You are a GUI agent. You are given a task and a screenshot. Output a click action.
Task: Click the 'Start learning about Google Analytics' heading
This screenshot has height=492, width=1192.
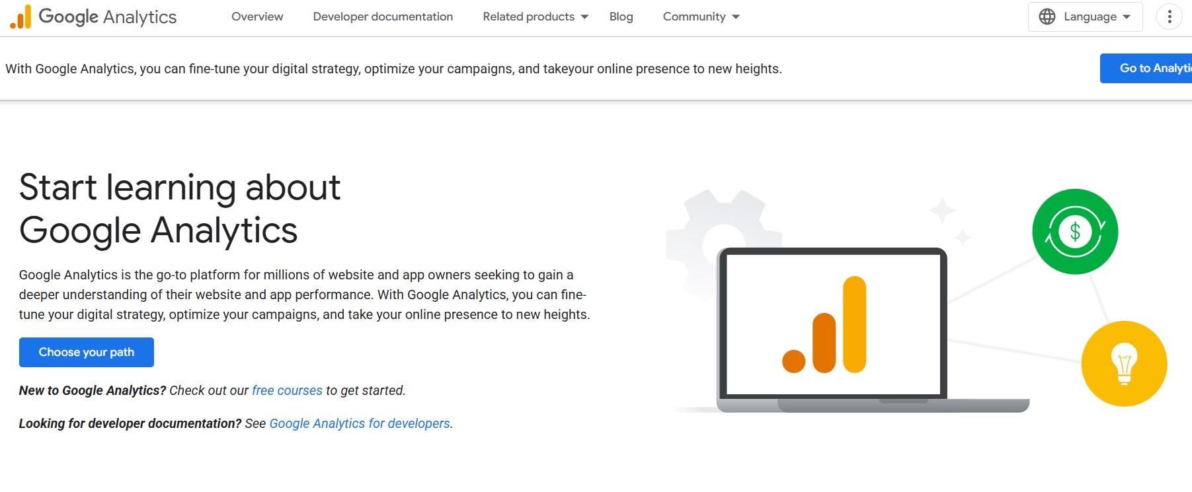pos(180,209)
